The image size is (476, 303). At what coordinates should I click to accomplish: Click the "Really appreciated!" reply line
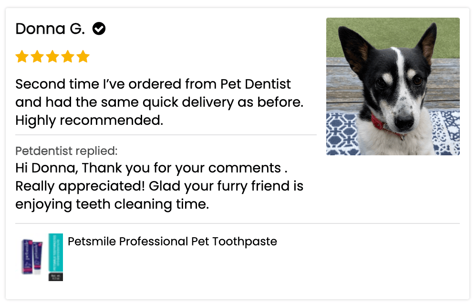(159, 186)
